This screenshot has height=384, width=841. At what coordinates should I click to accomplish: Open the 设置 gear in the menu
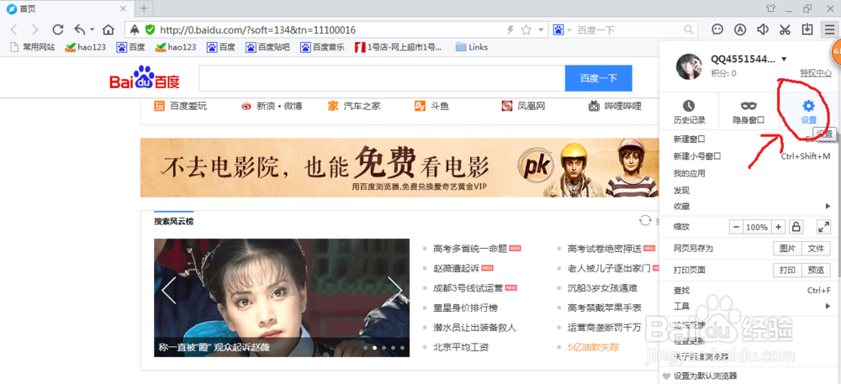click(x=808, y=112)
